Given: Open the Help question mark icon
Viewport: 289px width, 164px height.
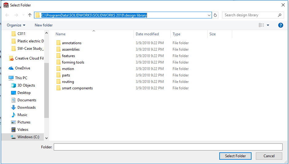Looking at the screenshot, I should coord(280,25).
